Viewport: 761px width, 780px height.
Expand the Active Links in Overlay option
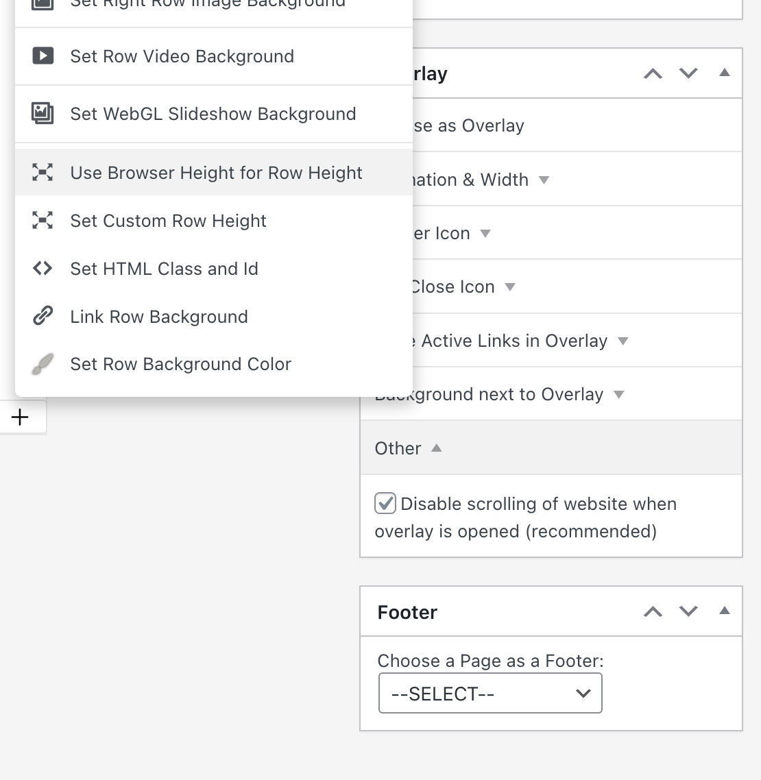623,340
